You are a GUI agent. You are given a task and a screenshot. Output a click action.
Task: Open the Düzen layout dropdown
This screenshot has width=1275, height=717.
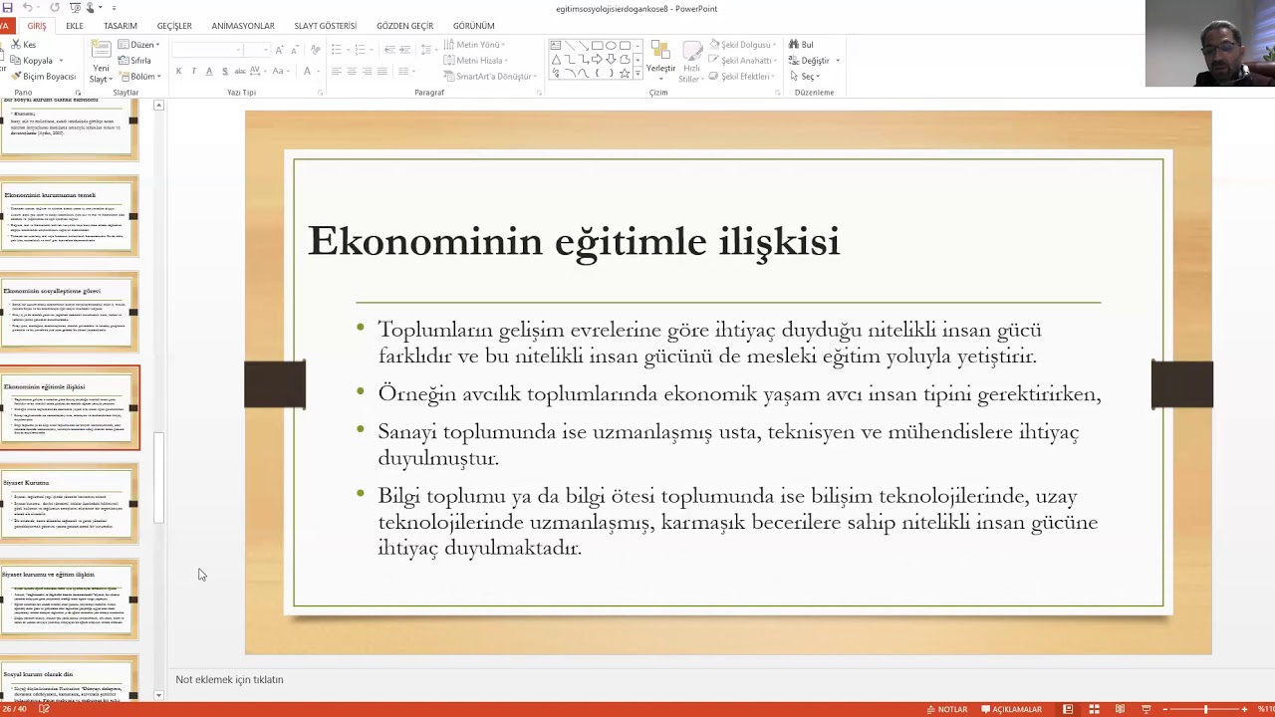tap(138, 45)
